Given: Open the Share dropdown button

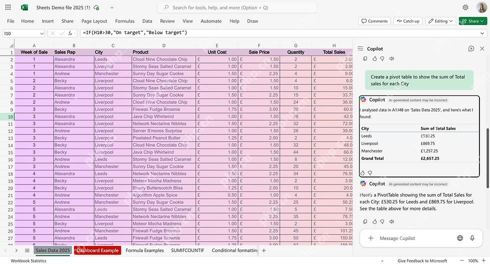Looking at the screenshot, I should (x=473, y=21).
